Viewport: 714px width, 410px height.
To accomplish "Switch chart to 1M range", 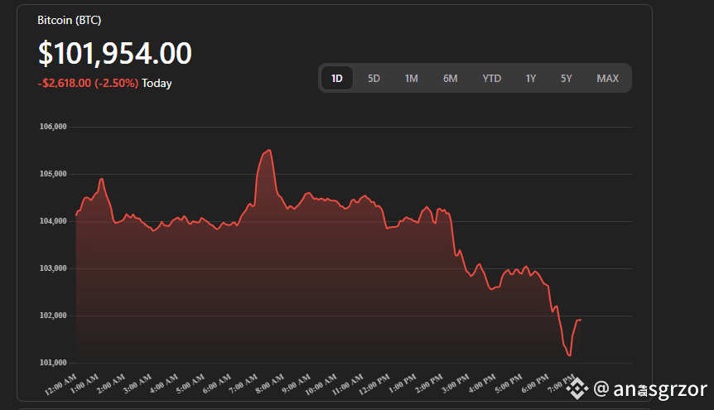I will 411,79.
